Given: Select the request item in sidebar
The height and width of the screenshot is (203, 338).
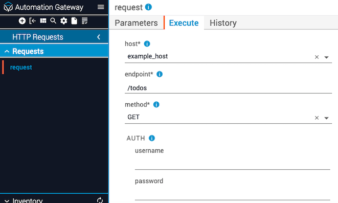Looking at the screenshot, I should [21, 67].
